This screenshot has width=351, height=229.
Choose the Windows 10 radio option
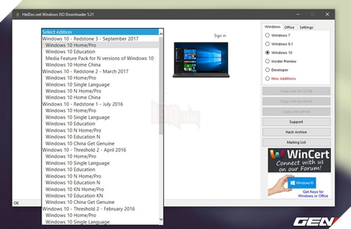(x=267, y=52)
